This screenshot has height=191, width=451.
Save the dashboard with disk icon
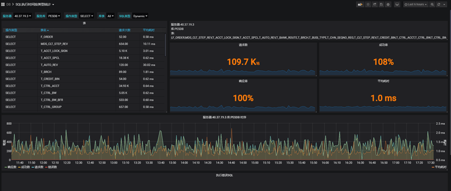[x=381, y=5]
